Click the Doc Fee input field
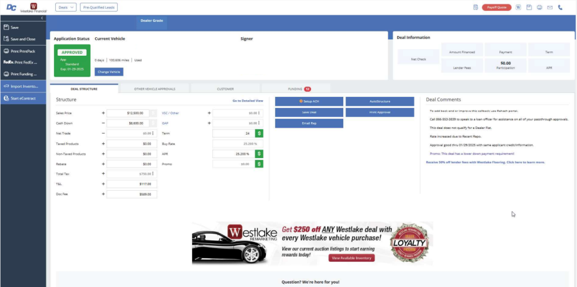 coord(131,194)
